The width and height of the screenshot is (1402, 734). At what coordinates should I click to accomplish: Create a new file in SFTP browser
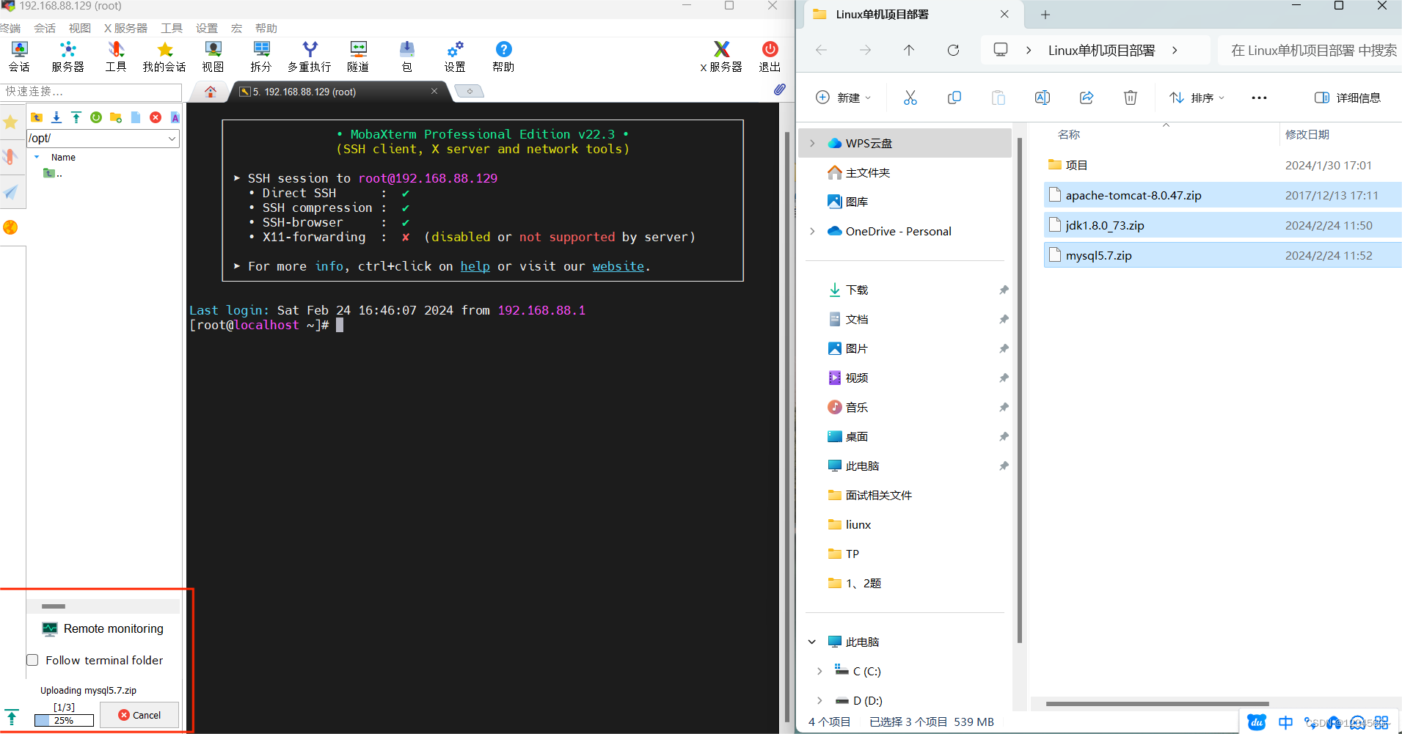[x=136, y=117]
